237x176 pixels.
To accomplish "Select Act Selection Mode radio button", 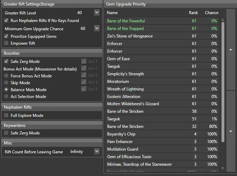I will (x=7, y=97).
